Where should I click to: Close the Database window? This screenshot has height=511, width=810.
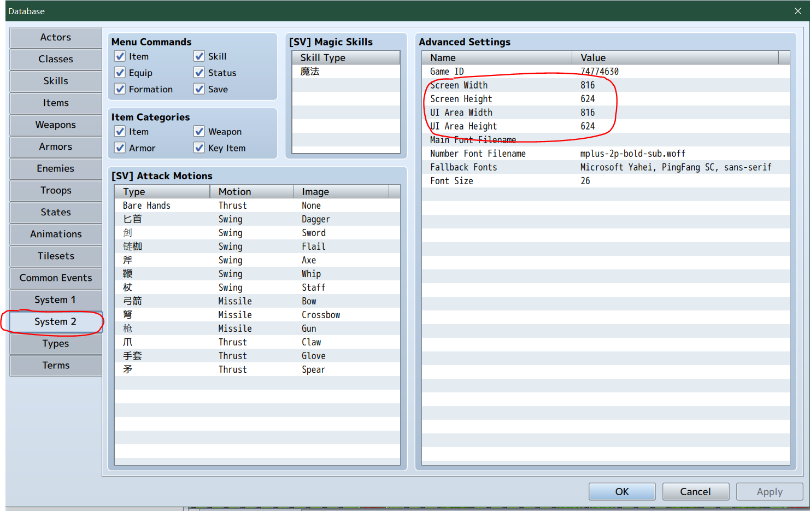pyautogui.click(x=797, y=11)
